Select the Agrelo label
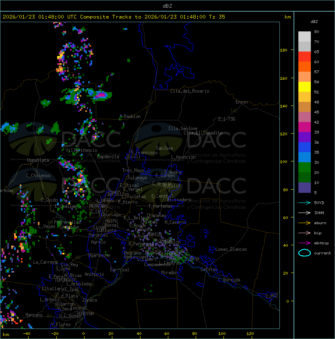Screen dimensions: 335x339 coord(98,242)
